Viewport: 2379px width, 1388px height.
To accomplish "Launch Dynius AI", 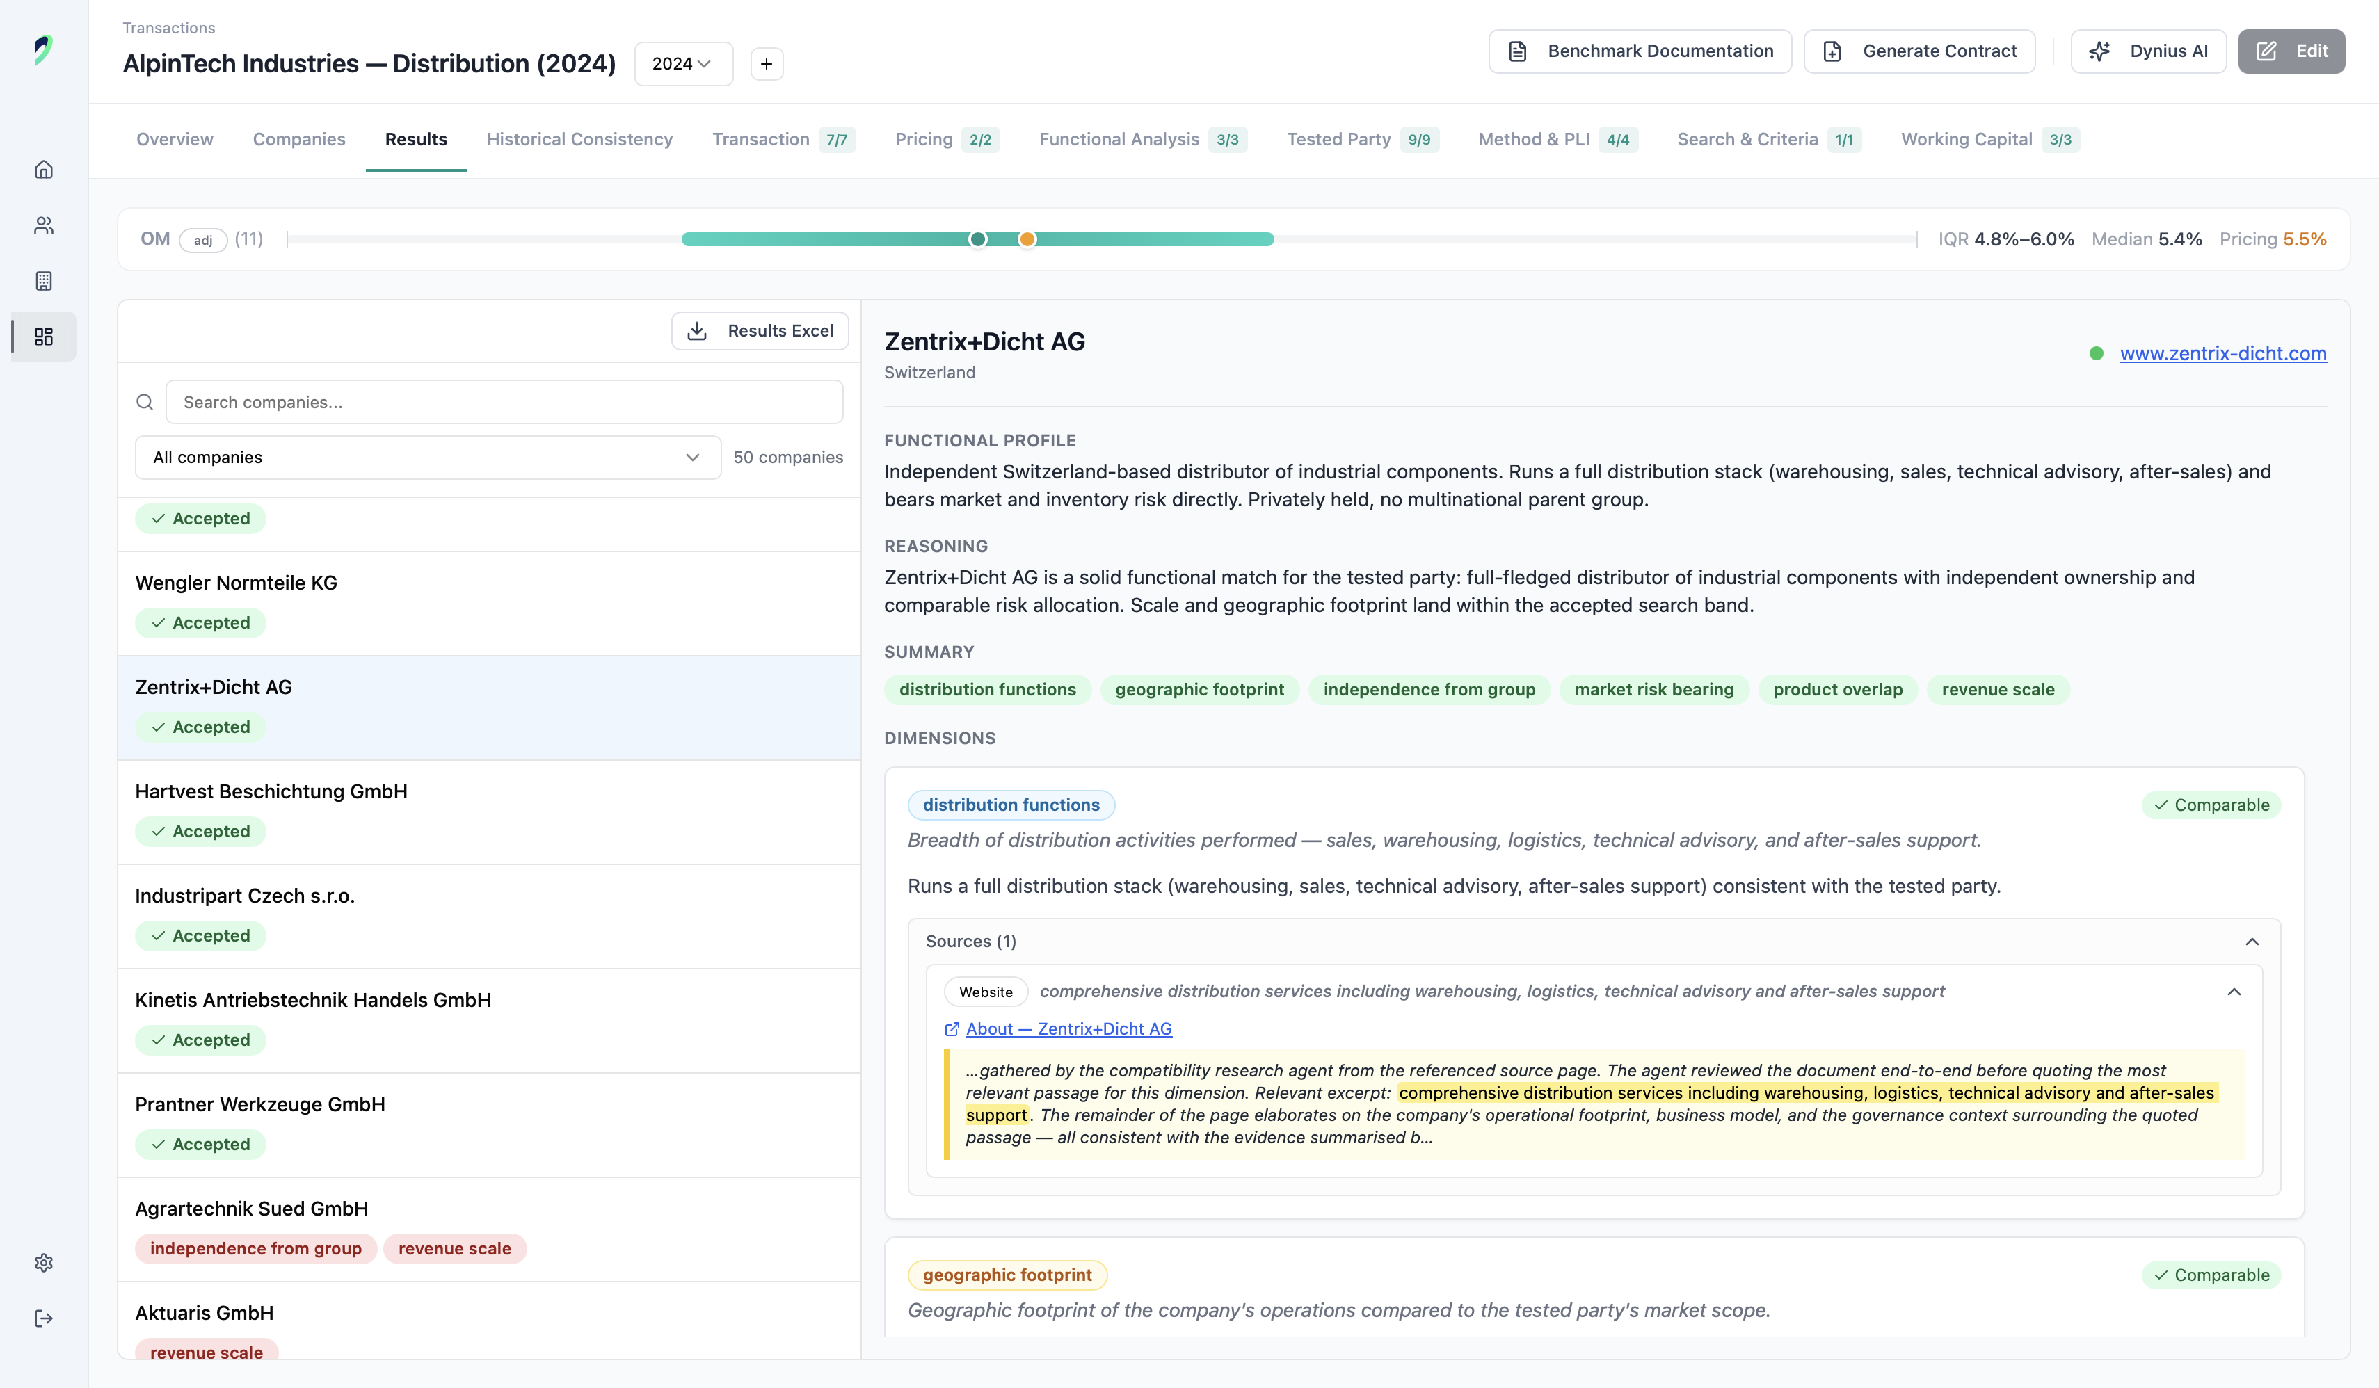I will (2149, 51).
